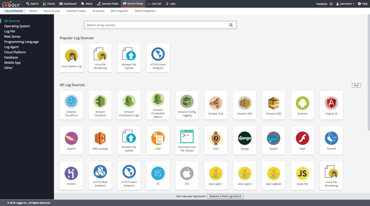Open the Feedback link
The width and height of the screenshot is (370, 206).
coord(321,4)
